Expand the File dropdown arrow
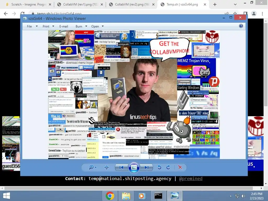Image resolution: width=268 pixels, height=201 pixels. 37,26
